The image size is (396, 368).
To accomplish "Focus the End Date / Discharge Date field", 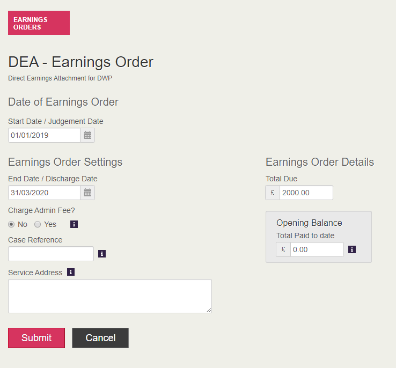I will tap(45, 193).
